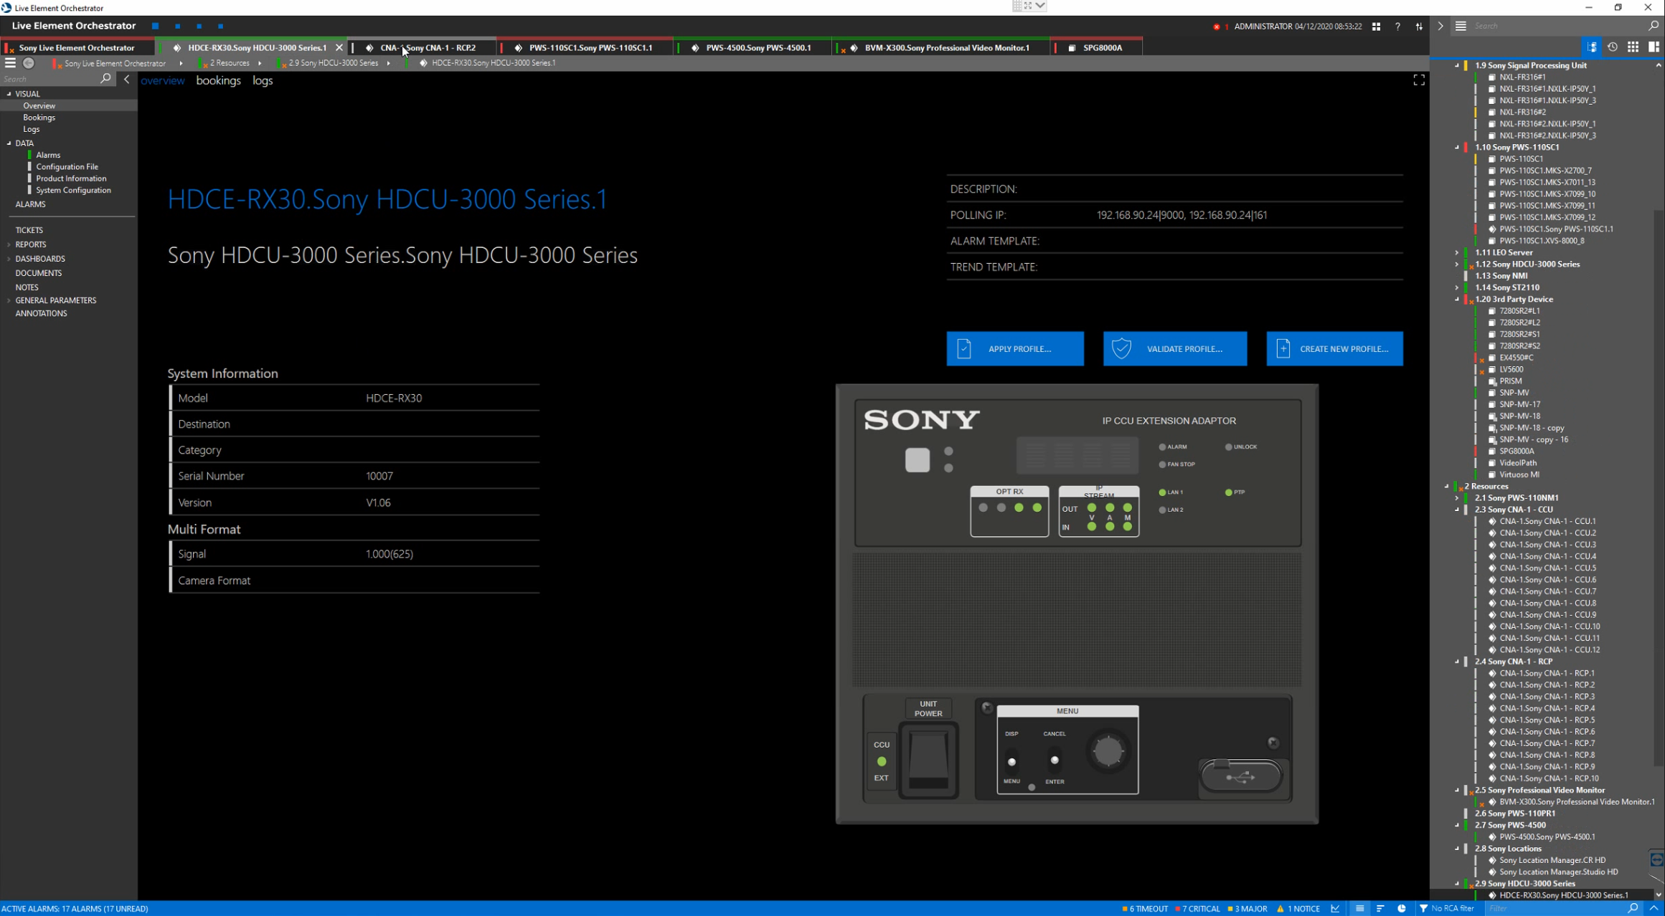Open the bookings page tab
This screenshot has width=1665, height=916.
point(218,80)
